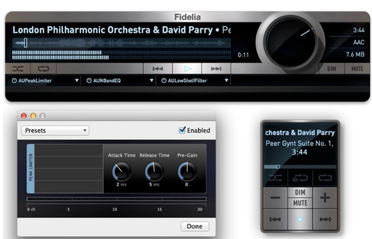Open AUNBandEQ effect dropdown arrow
Screen dimensions: 372x239
click(x=151, y=81)
